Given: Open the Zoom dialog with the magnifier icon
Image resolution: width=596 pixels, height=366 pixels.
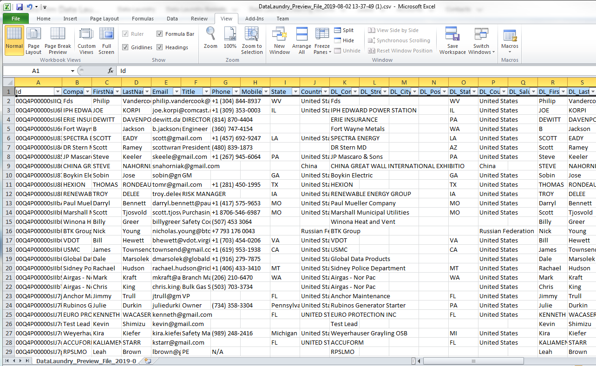Looking at the screenshot, I should pyautogui.click(x=210, y=40).
